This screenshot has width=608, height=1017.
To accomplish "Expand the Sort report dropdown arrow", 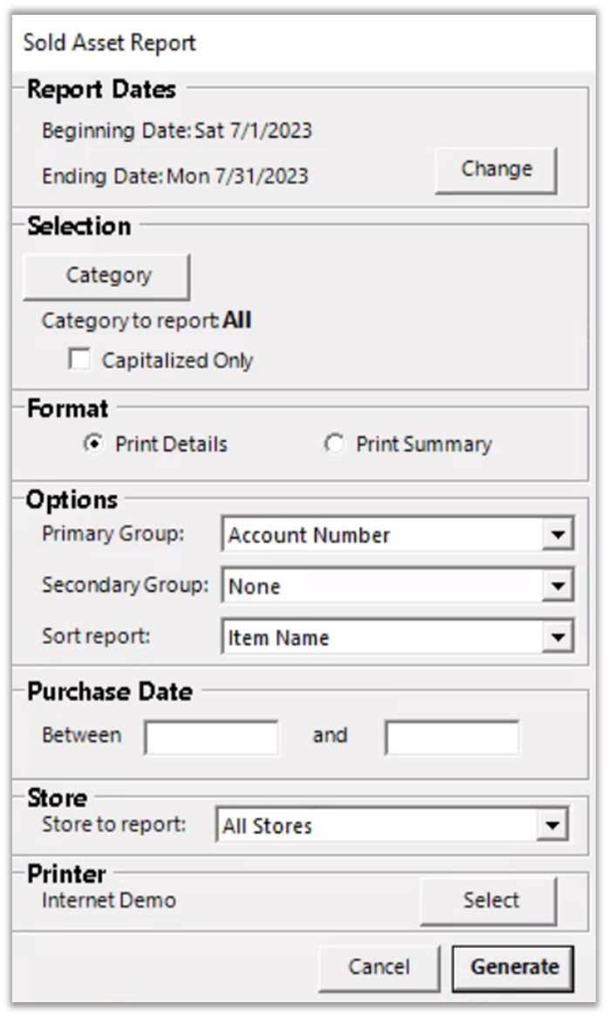I will point(557,638).
